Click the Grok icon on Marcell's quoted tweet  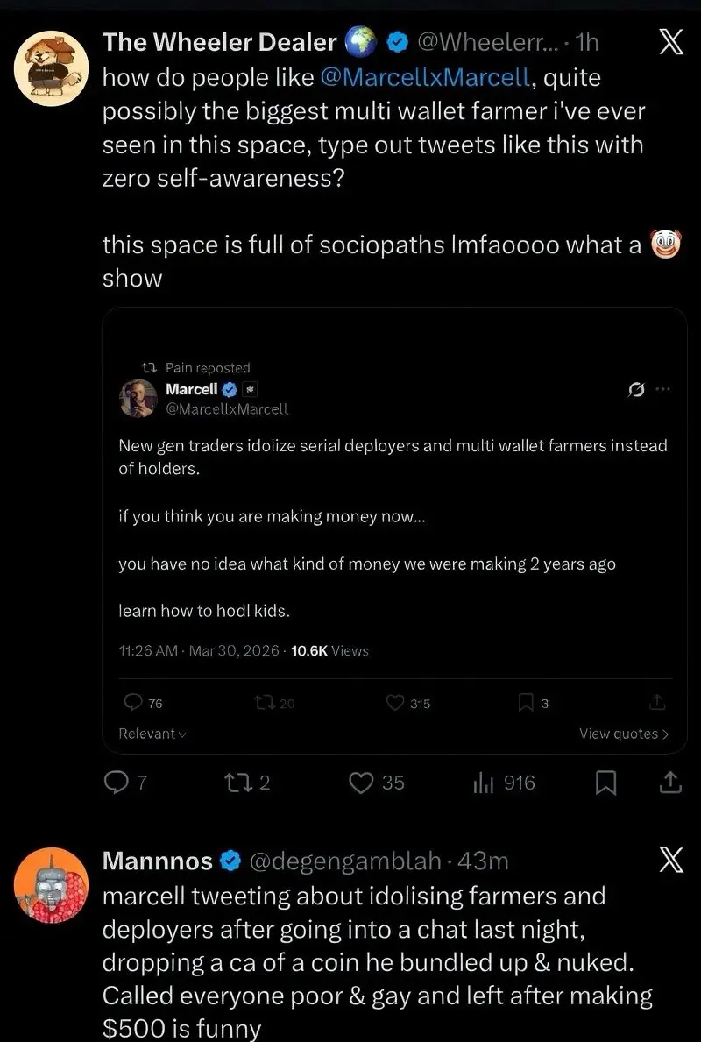pos(638,389)
